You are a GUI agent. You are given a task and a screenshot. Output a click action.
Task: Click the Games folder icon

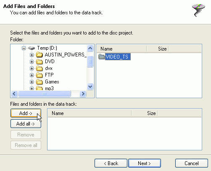coord(40,82)
